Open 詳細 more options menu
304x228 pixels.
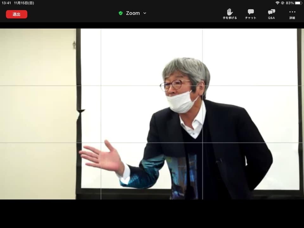[292, 14]
